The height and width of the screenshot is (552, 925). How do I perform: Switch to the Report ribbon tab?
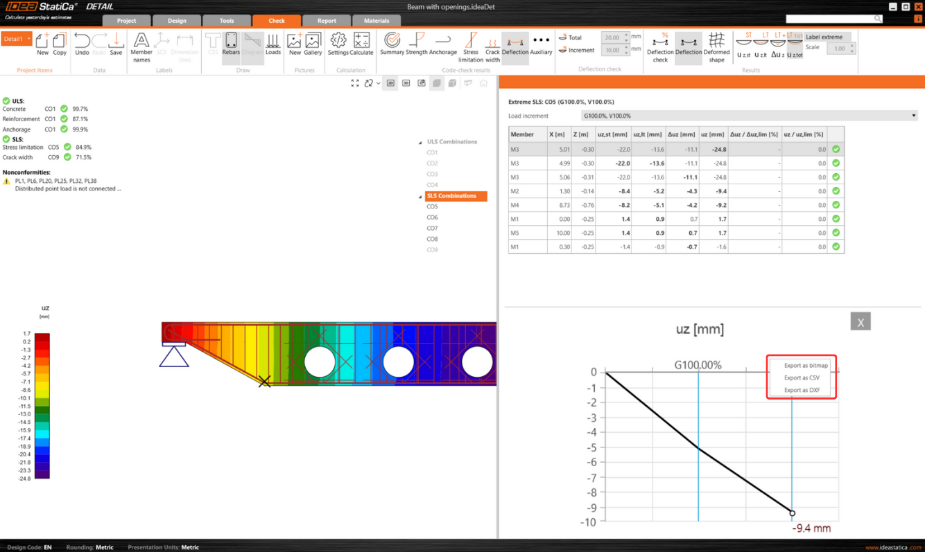326,21
